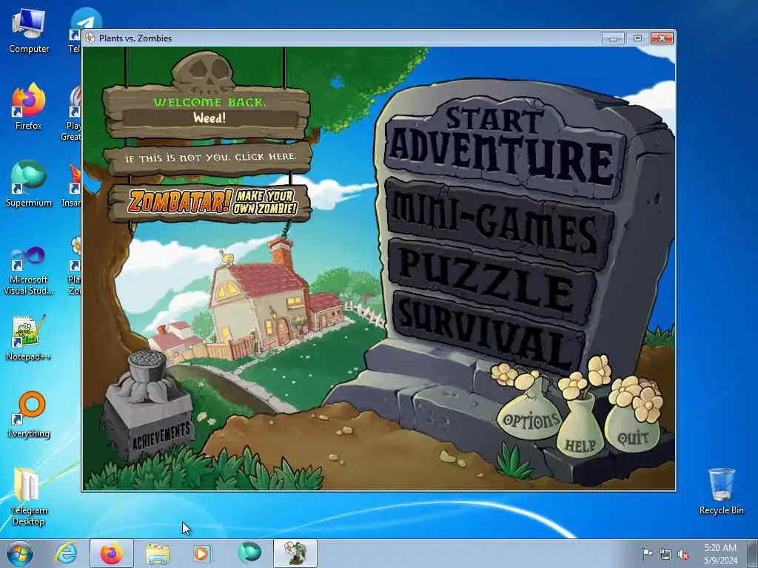Switch to Firefox in the taskbar
Screen dimensions: 758x568
tap(112, 553)
